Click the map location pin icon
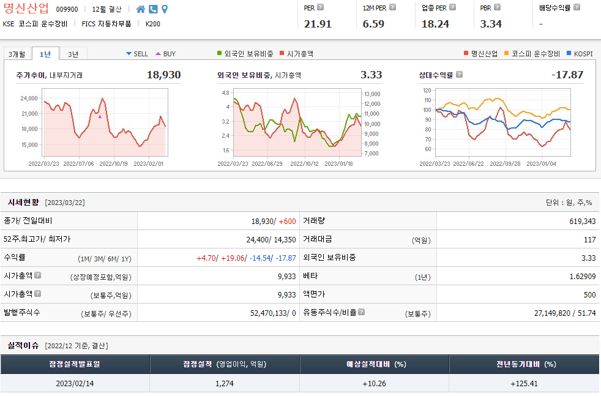The image size is (601, 396). [x=165, y=9]
